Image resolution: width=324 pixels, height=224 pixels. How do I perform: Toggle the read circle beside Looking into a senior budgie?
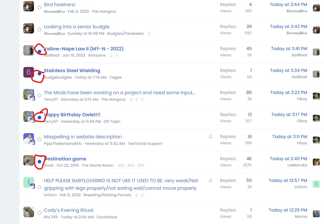[39, 30]
